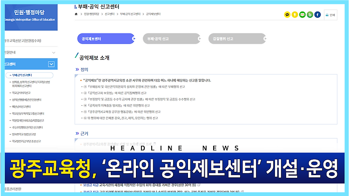Click the 민원·행정마당 site header banner
Screen dimensions: 349x196
pyautogui.click(x=31, y=17)
